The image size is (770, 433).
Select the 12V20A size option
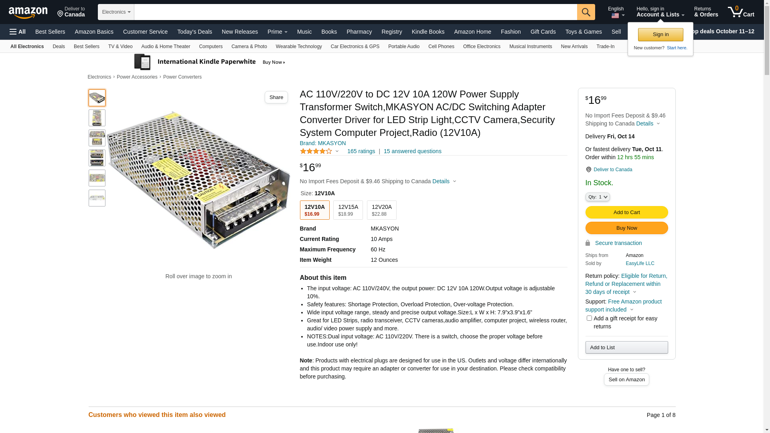(x=381, y=210)
